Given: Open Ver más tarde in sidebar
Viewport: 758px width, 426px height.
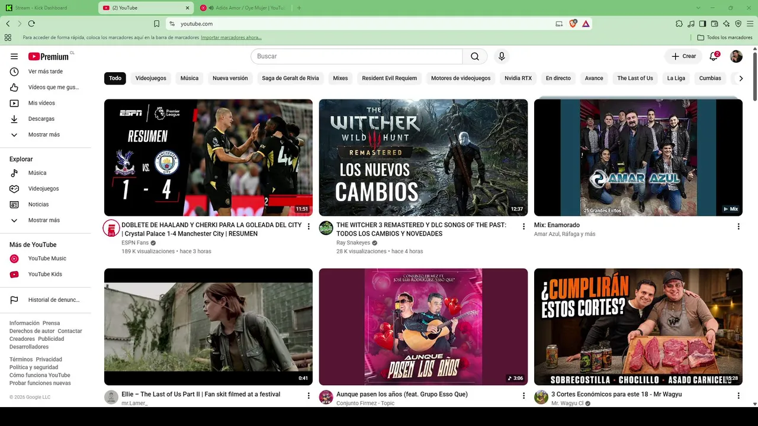Looking at the screenshot, I should (46, 72).
